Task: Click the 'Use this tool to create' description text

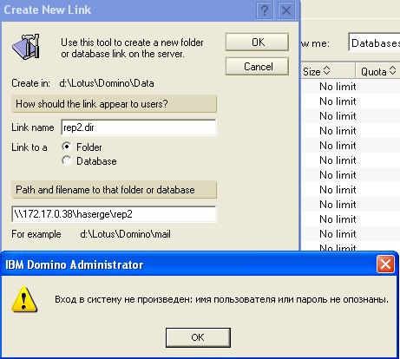Action: pos(132,48)
